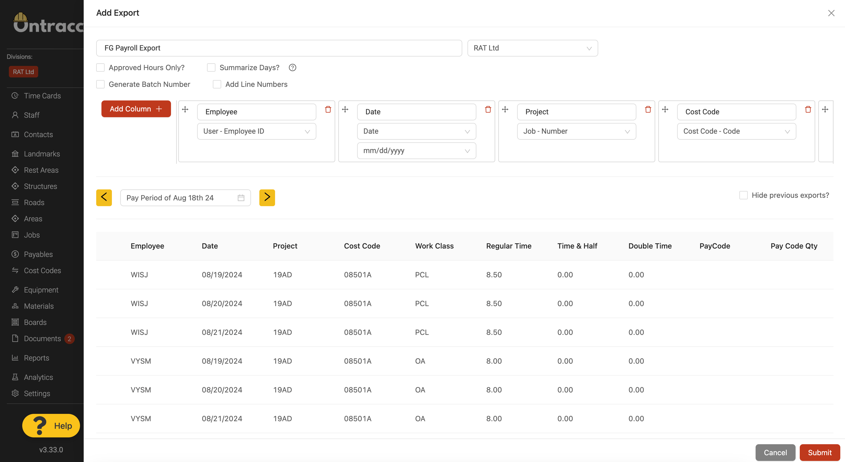The width and height of the screenshot is (845, 462).
Task: Delete the Employee column with trash icon
Action: pyautogui.click(x=328, y=109)
